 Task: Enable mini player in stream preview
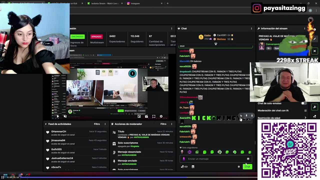139,116
